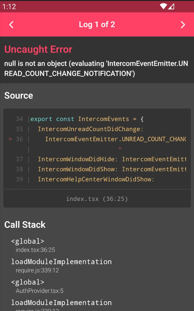194x311 pixels.
Task: Open the <global> index.tsx:36:25 stack frame
Action: (33, 245)
